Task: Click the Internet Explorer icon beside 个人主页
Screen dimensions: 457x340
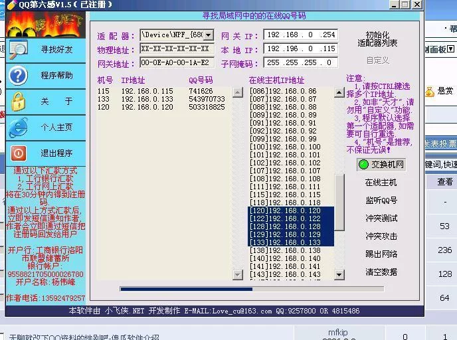Action: 18,127
